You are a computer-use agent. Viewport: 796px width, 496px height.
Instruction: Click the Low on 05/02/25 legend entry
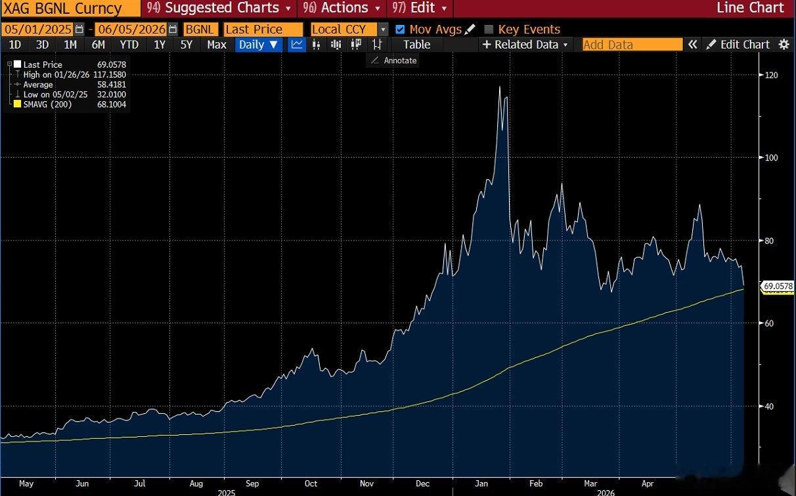[74, 95]
